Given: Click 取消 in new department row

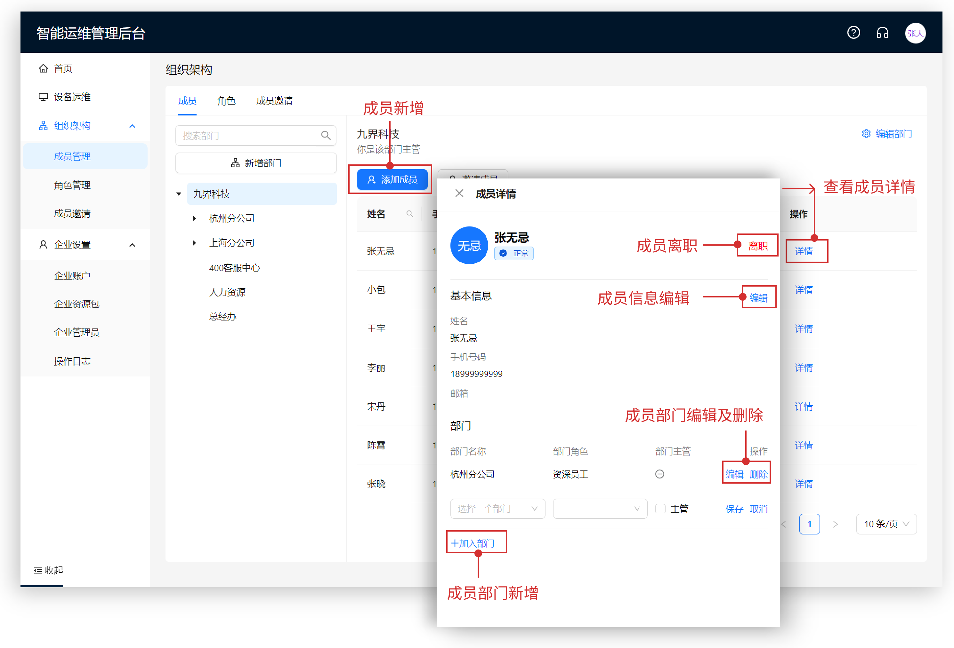Looking at the screenshot, I should point(758,509).
